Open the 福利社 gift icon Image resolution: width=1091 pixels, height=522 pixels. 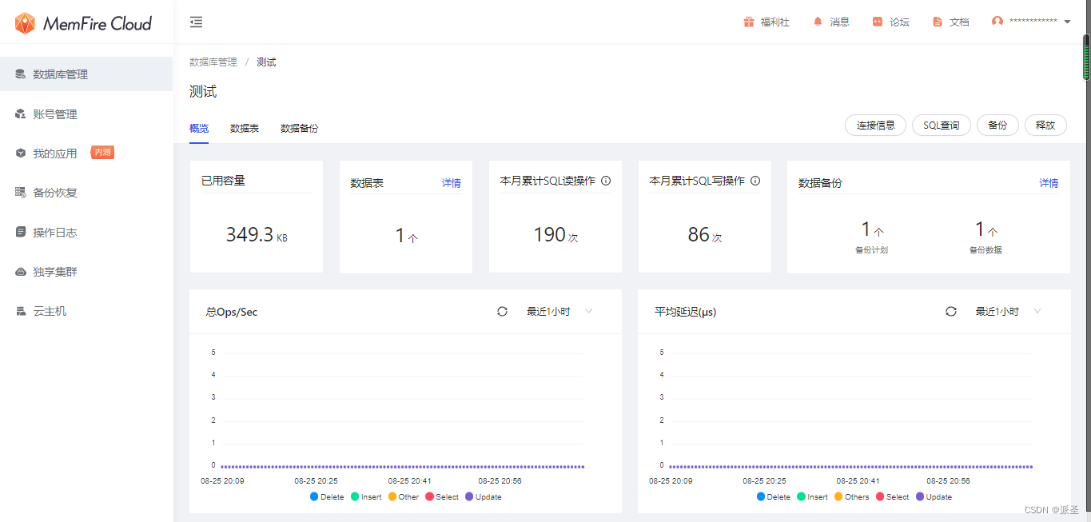(749, 22)
